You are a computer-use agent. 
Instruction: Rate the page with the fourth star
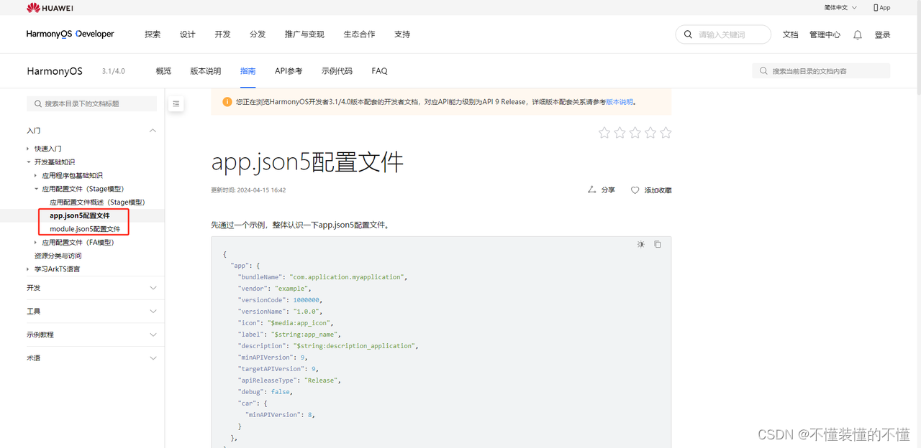point(650,132)
